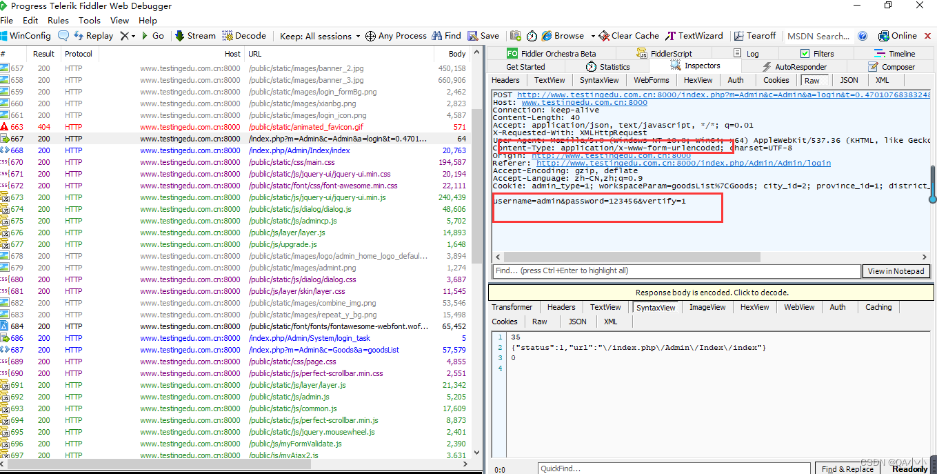Click the session 657 image file icon
937x474 pixels.
(4, 68)
